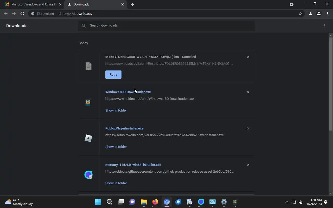Screen dimensions: 333x208
Task: Open the weather widget
Action: [19, 202]
